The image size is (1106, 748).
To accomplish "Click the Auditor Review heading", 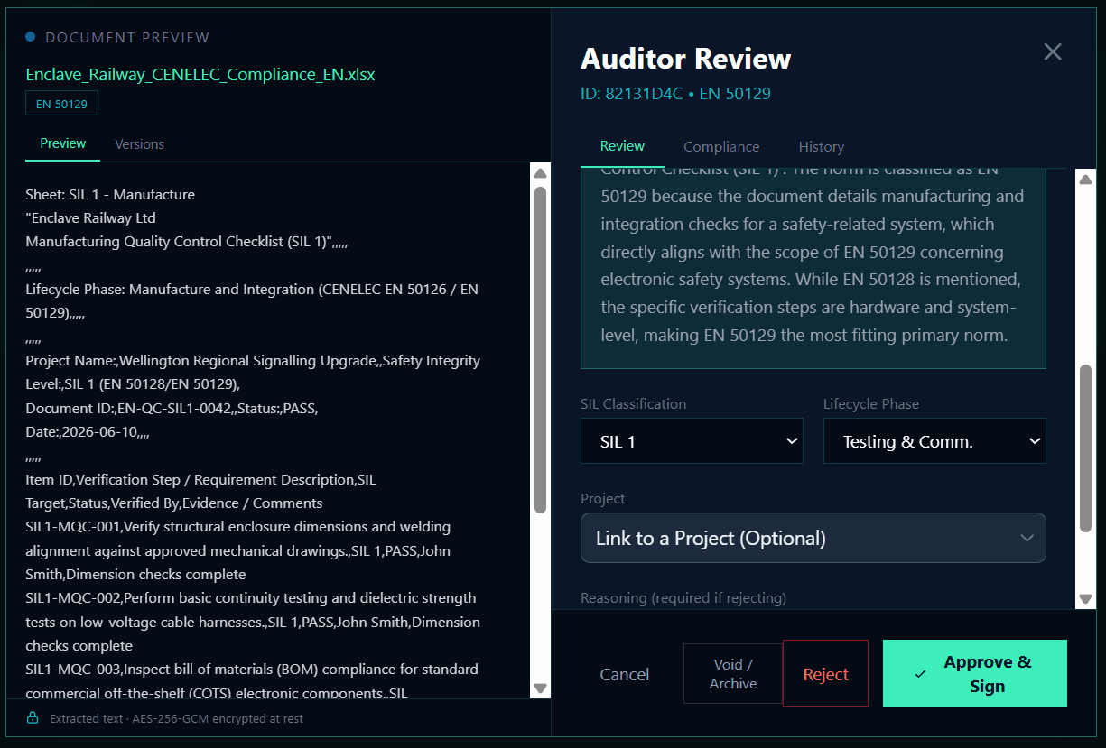I will click(685, 59).
